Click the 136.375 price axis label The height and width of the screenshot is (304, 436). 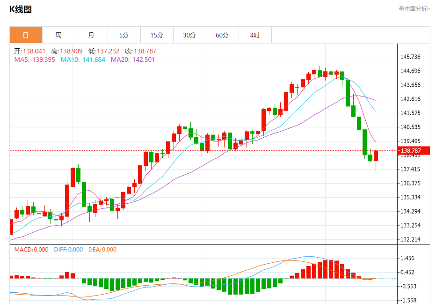[x=410, y=183]
